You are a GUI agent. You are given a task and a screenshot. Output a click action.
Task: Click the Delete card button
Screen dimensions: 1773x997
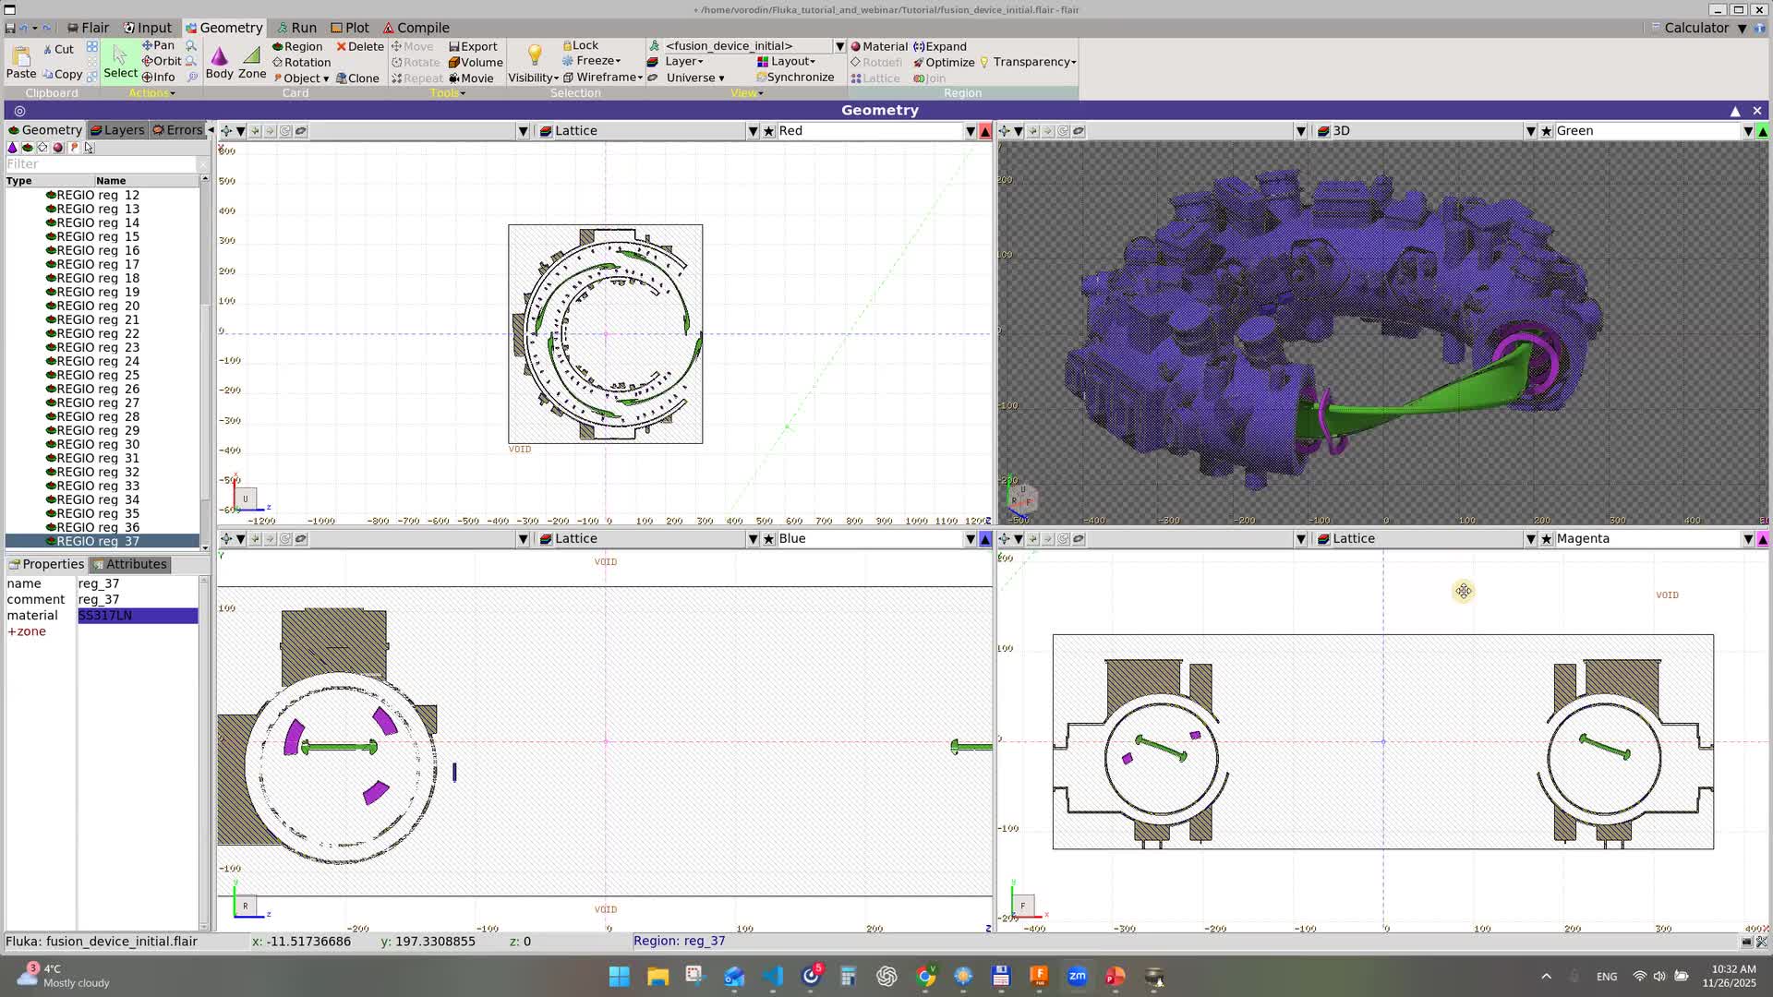click(360, 46)
